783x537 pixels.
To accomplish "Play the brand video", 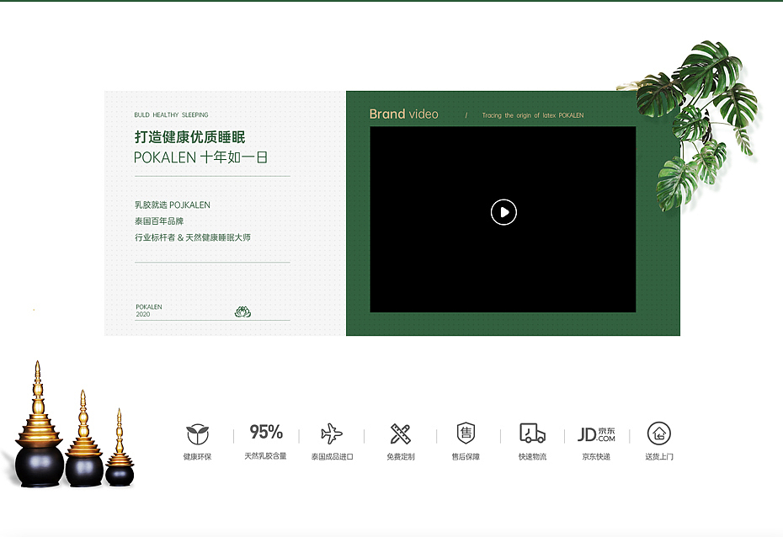I will pos(503,212).
